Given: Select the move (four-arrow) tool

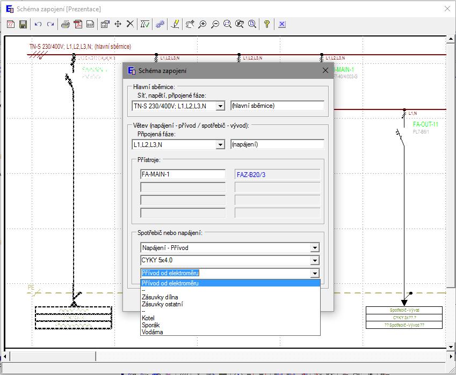Looking at the screenshot, I should click(118, 24).
